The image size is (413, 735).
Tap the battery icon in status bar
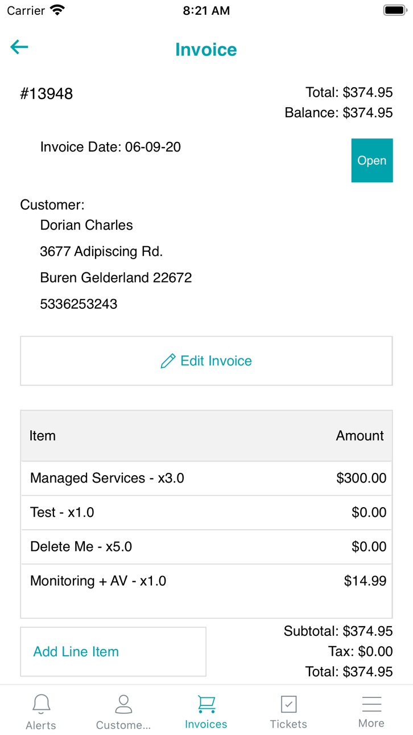(394, 10)
